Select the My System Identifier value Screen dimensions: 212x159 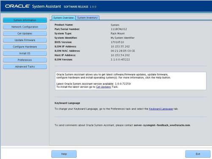click(123, 38)
